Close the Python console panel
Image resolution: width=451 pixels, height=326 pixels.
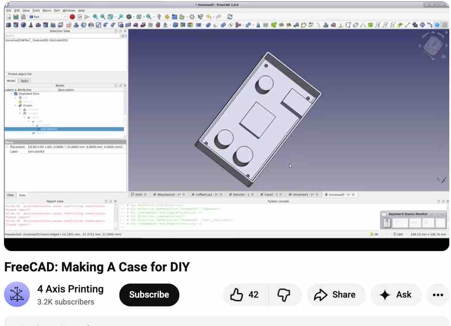[x=448, y=201]
